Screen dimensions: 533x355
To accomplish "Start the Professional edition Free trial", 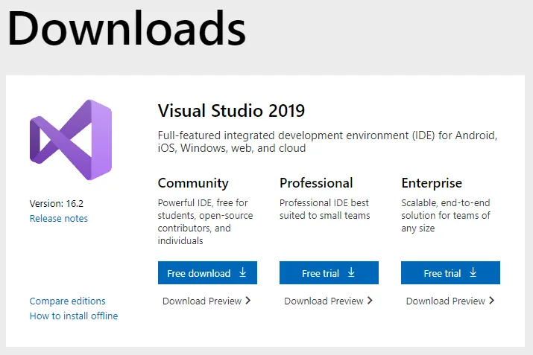I will coord(329,272).
